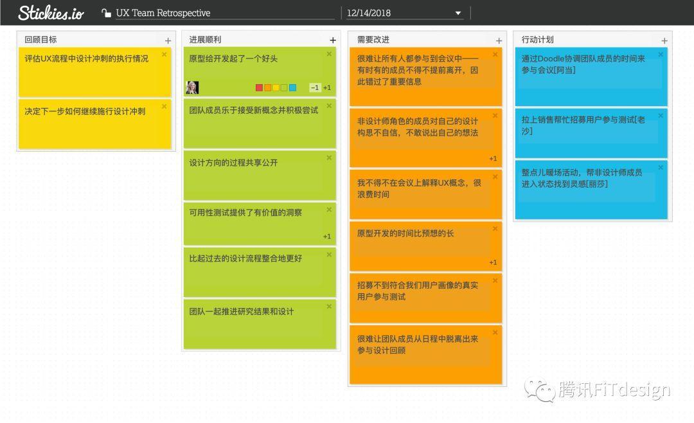Delete the 评估UX流程 yellow sticky note

[x=164, y=55]
